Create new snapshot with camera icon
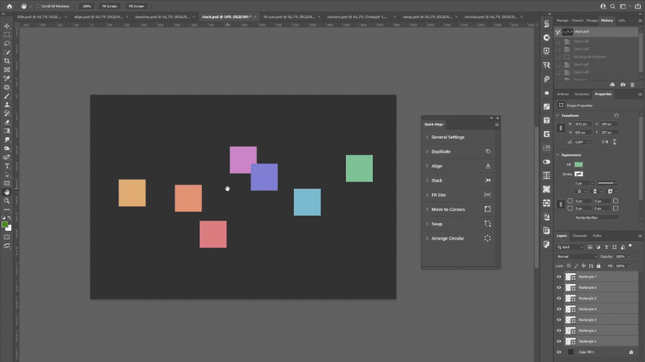 623,85
